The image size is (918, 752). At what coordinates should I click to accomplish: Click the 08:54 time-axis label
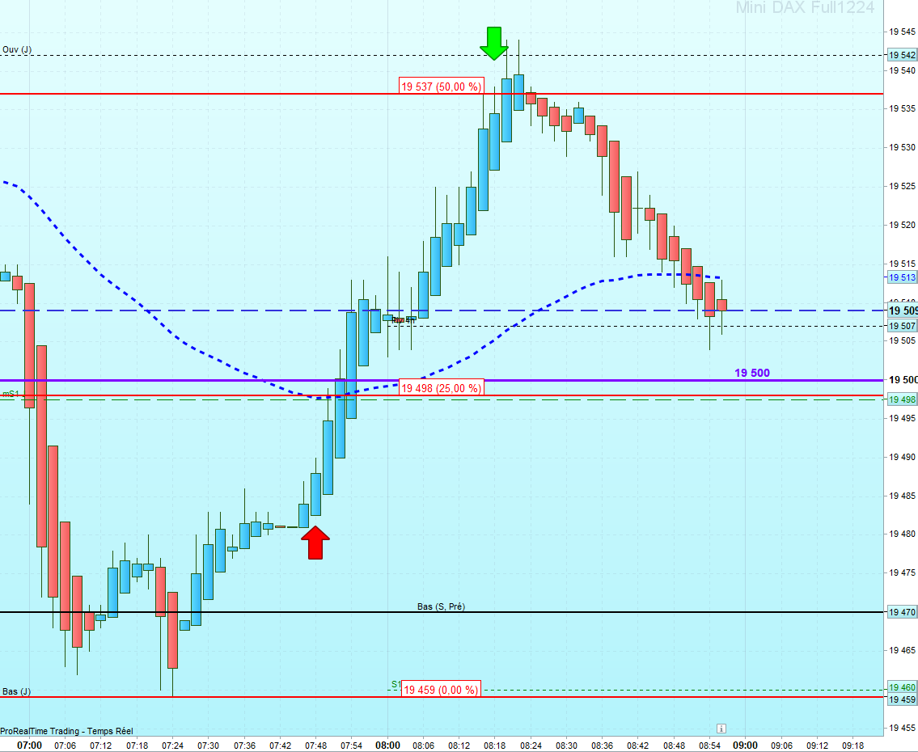709,746
